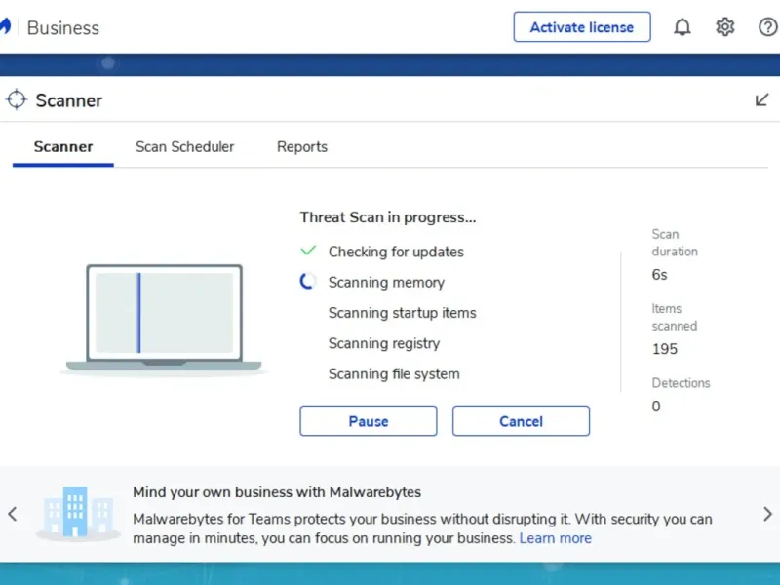The height and width of the screenshot is (585, 780).
Task: Open the Reports tab
Action: (302, 147)
